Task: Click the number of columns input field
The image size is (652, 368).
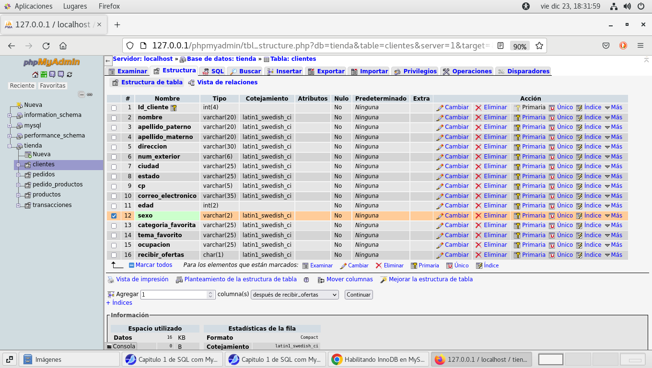Action: 173,295
